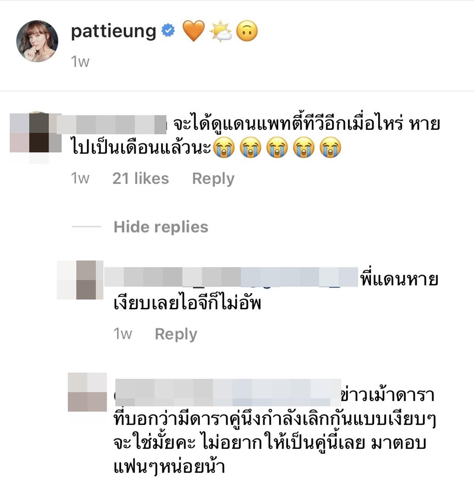
Task: Click the line beside Hide replies
Action: click(x=86, y=227)
